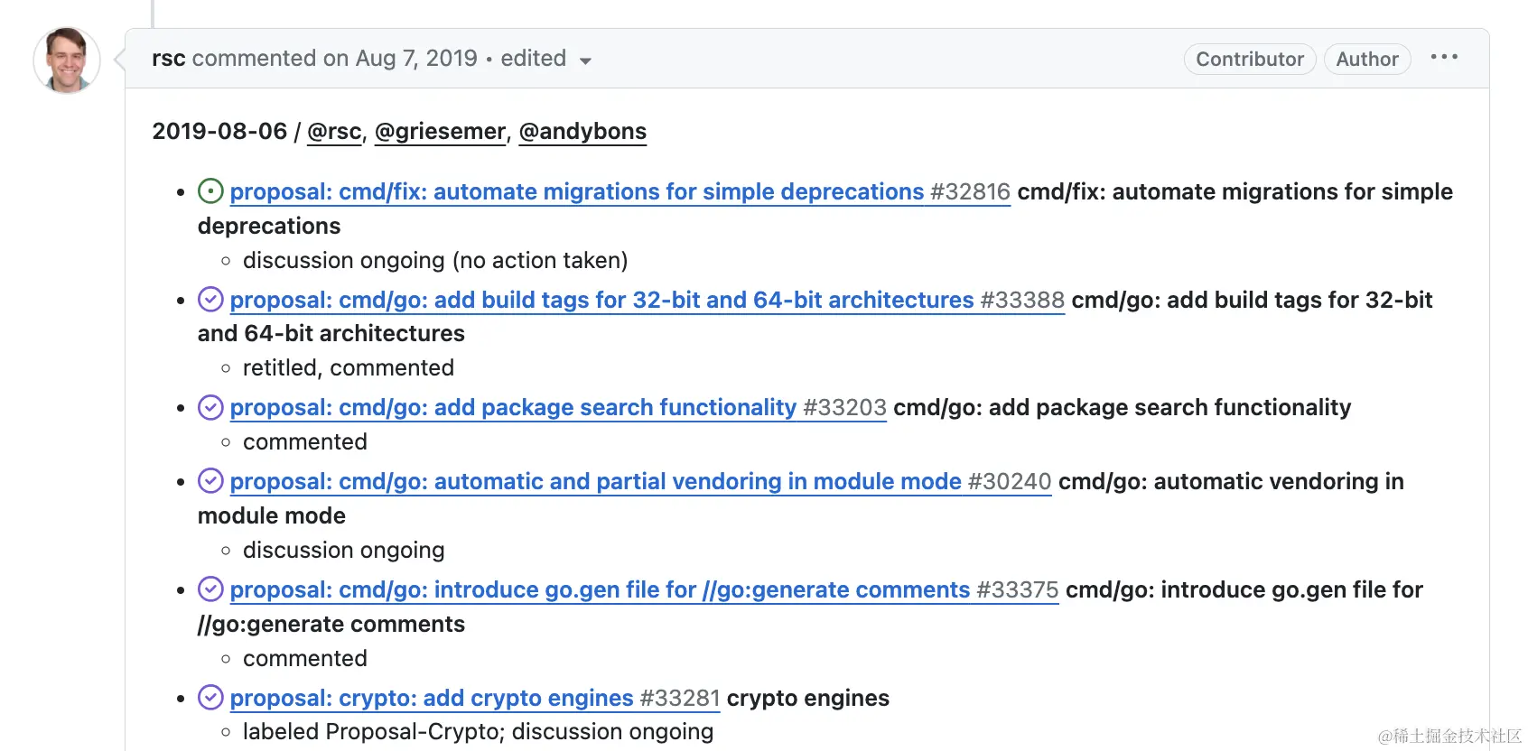Image resolution: width=1528 pixels, height=751 pixels.
Task: Open the go.gen file proposal link
Action: 600,590
